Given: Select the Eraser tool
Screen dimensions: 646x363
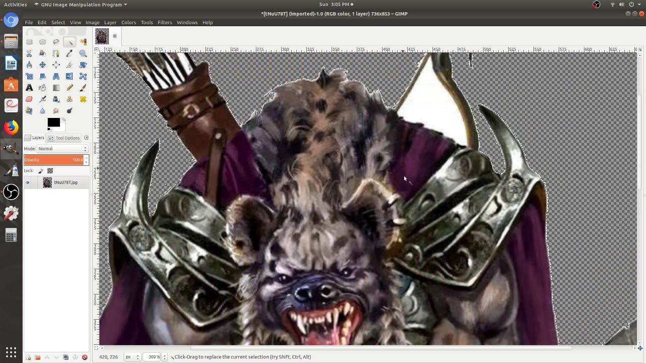Looking at the screenshot, I should click(x=29, y=99).
